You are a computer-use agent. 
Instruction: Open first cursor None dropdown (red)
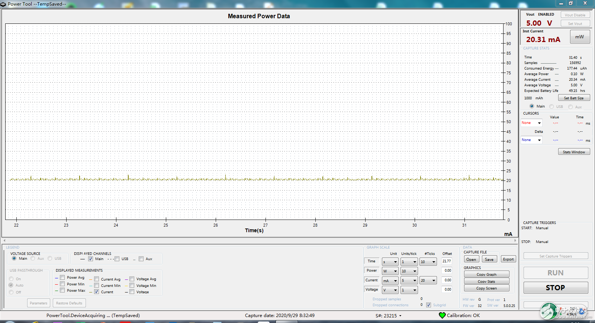point(531,123)
